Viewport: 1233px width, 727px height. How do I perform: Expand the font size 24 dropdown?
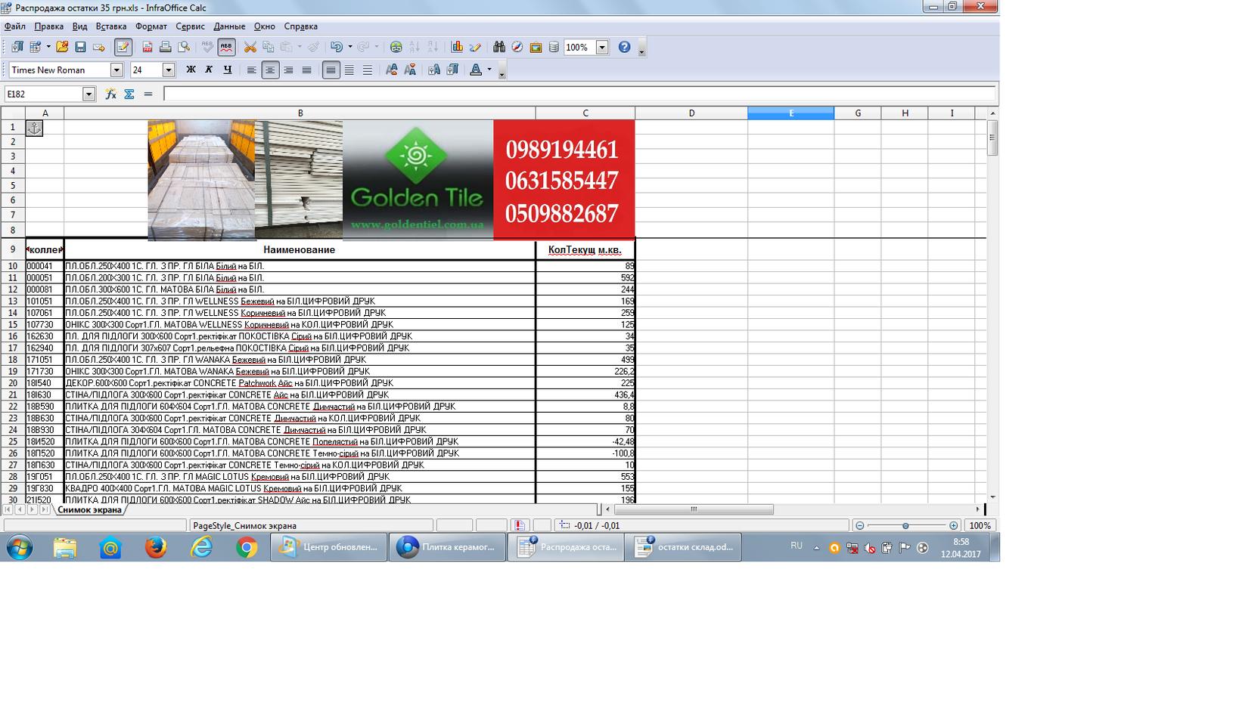169,70
